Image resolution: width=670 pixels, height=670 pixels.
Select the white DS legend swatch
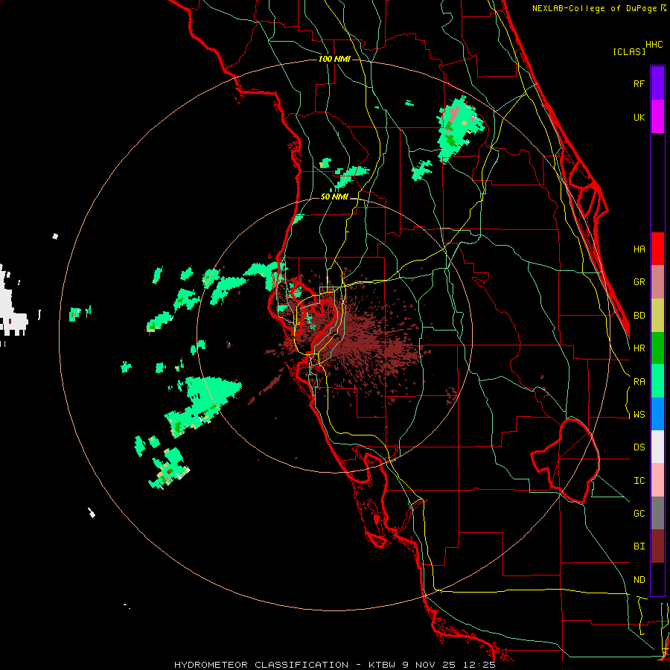(x=657, y=447)
